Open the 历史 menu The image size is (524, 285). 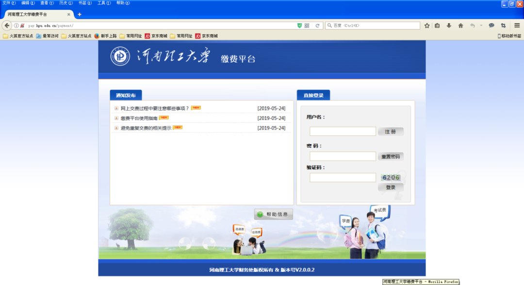[66, 3]
